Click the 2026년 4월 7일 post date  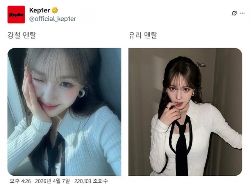tap(52, 181)
